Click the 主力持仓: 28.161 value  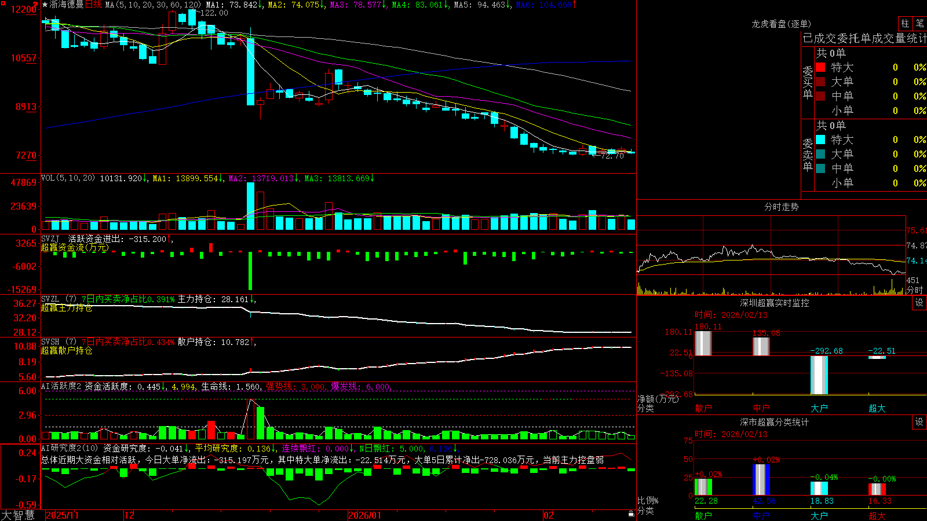213,299
